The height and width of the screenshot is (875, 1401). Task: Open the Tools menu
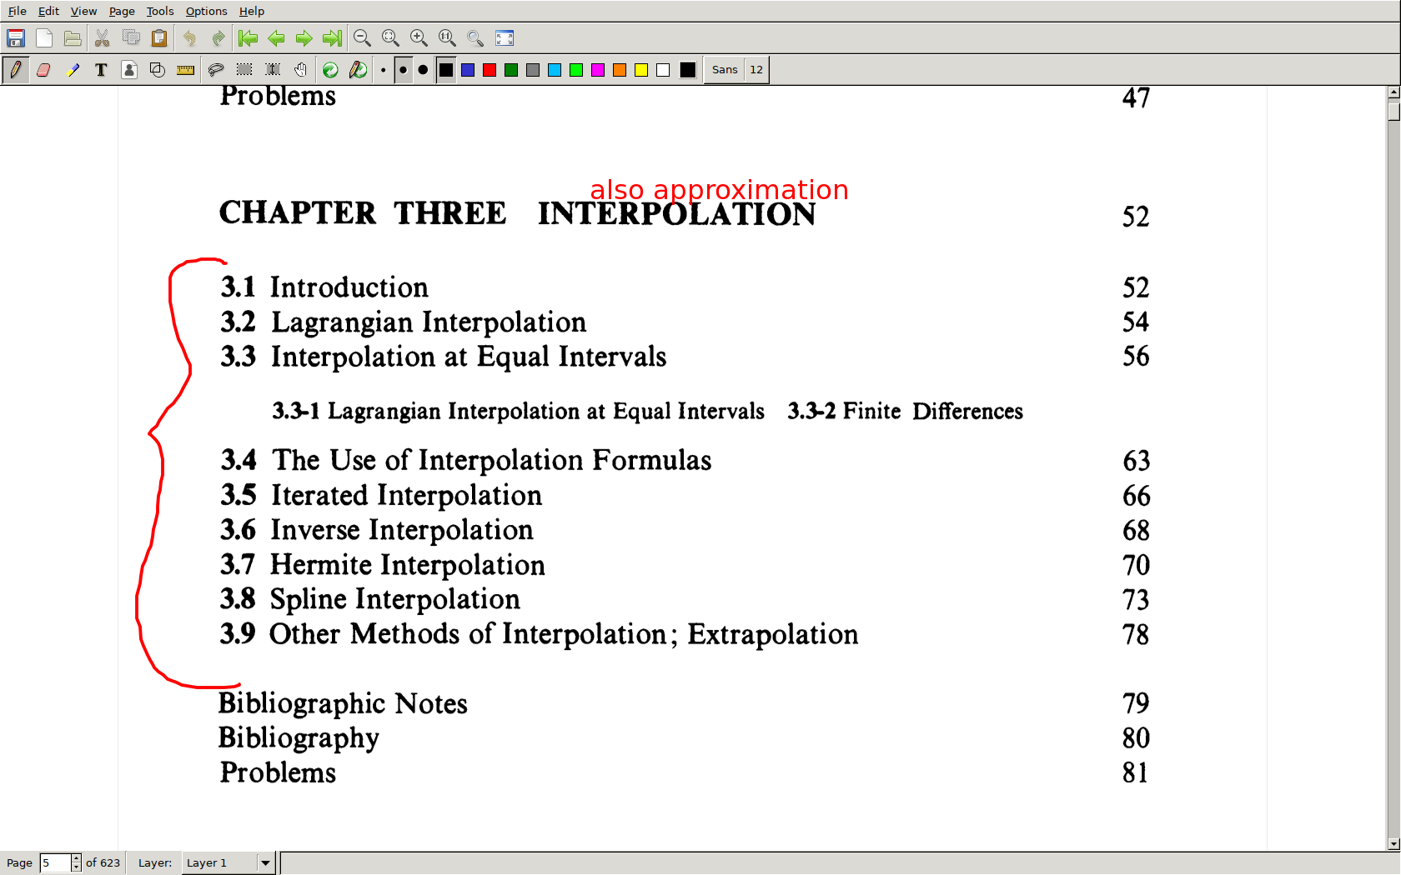click(159, 11)
